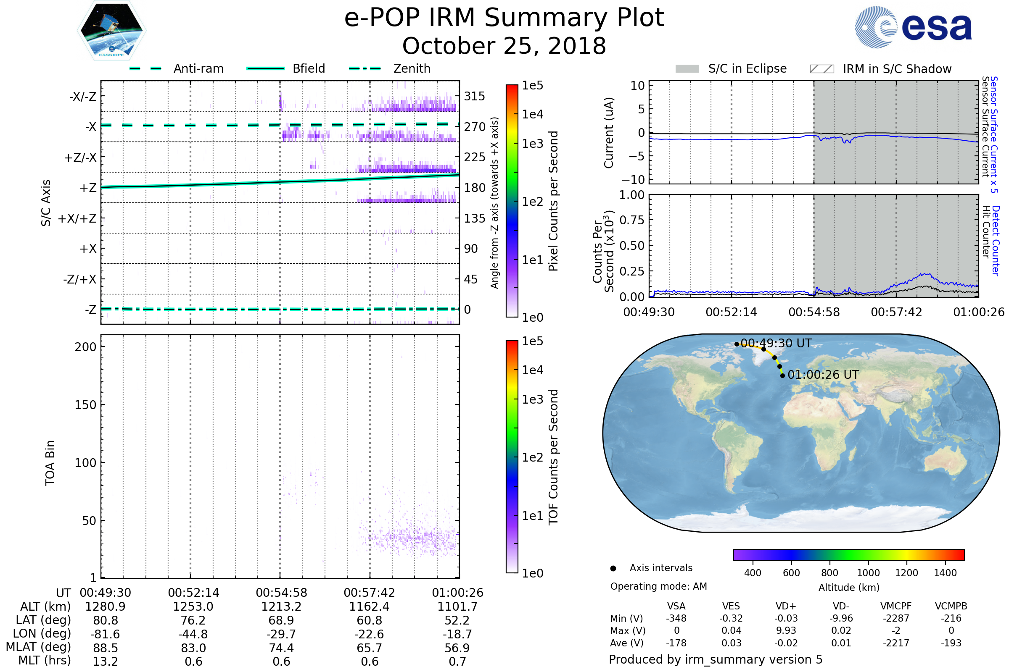Click the Sensor Surface Current x 5 blue label
1009x672 pixels.
tap(993, 134)
